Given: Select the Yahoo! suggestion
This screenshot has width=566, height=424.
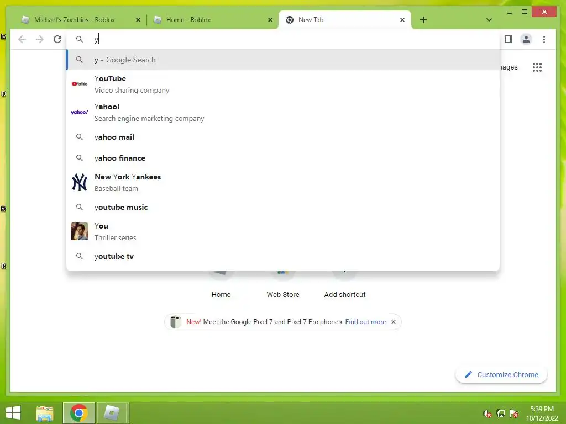Looking at the screenshot, I should (x=284, y=112).
